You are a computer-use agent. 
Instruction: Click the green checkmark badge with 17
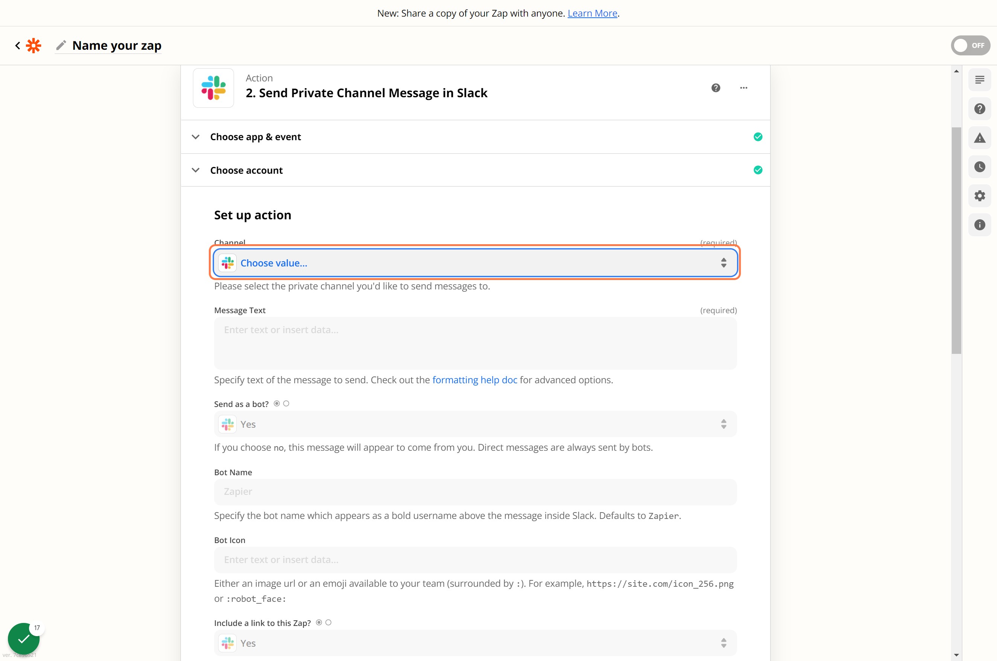[24, 639]
